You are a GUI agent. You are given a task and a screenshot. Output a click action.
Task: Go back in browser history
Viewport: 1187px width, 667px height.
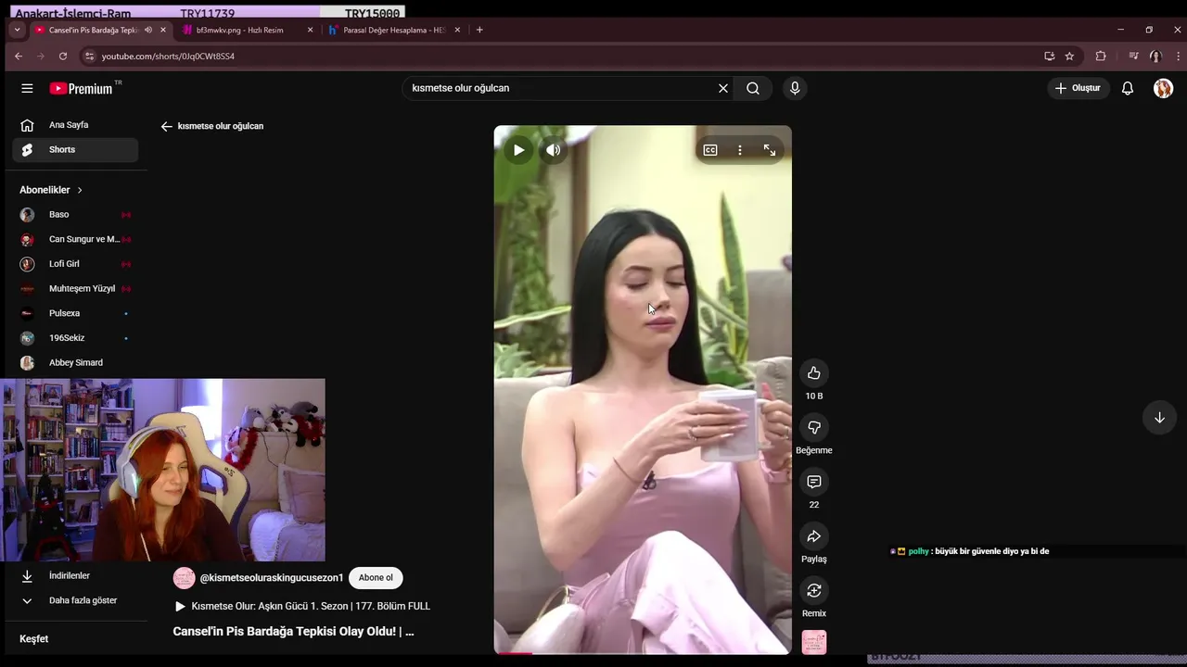click(19, 57)
